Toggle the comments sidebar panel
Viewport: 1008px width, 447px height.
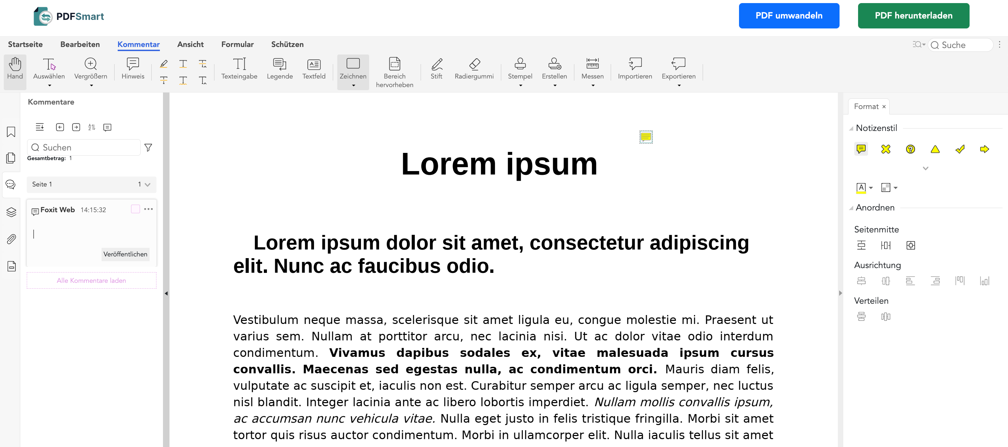11,184
